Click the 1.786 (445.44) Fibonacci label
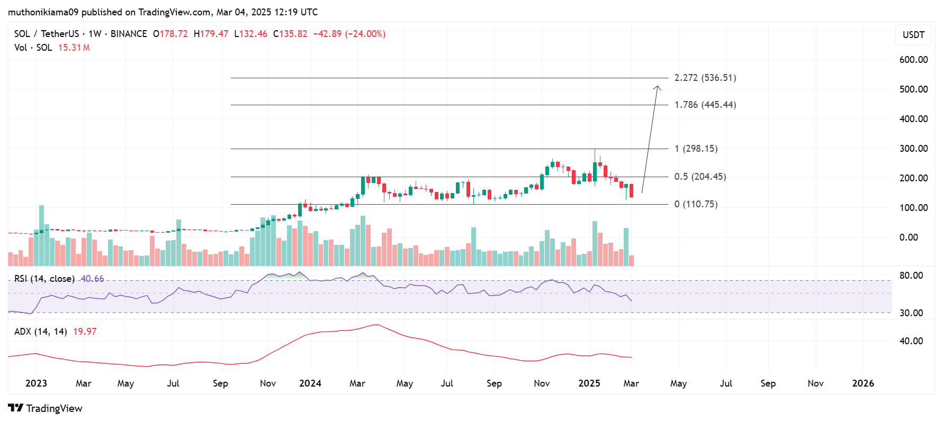The width and height of the screenshot is (943, 422). tap(705, 105)
